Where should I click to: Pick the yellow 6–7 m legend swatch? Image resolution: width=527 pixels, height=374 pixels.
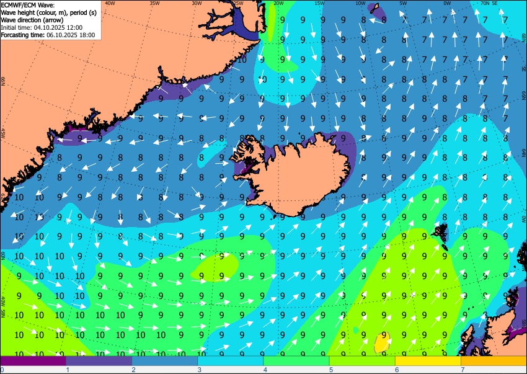click(x=428, y=361)
